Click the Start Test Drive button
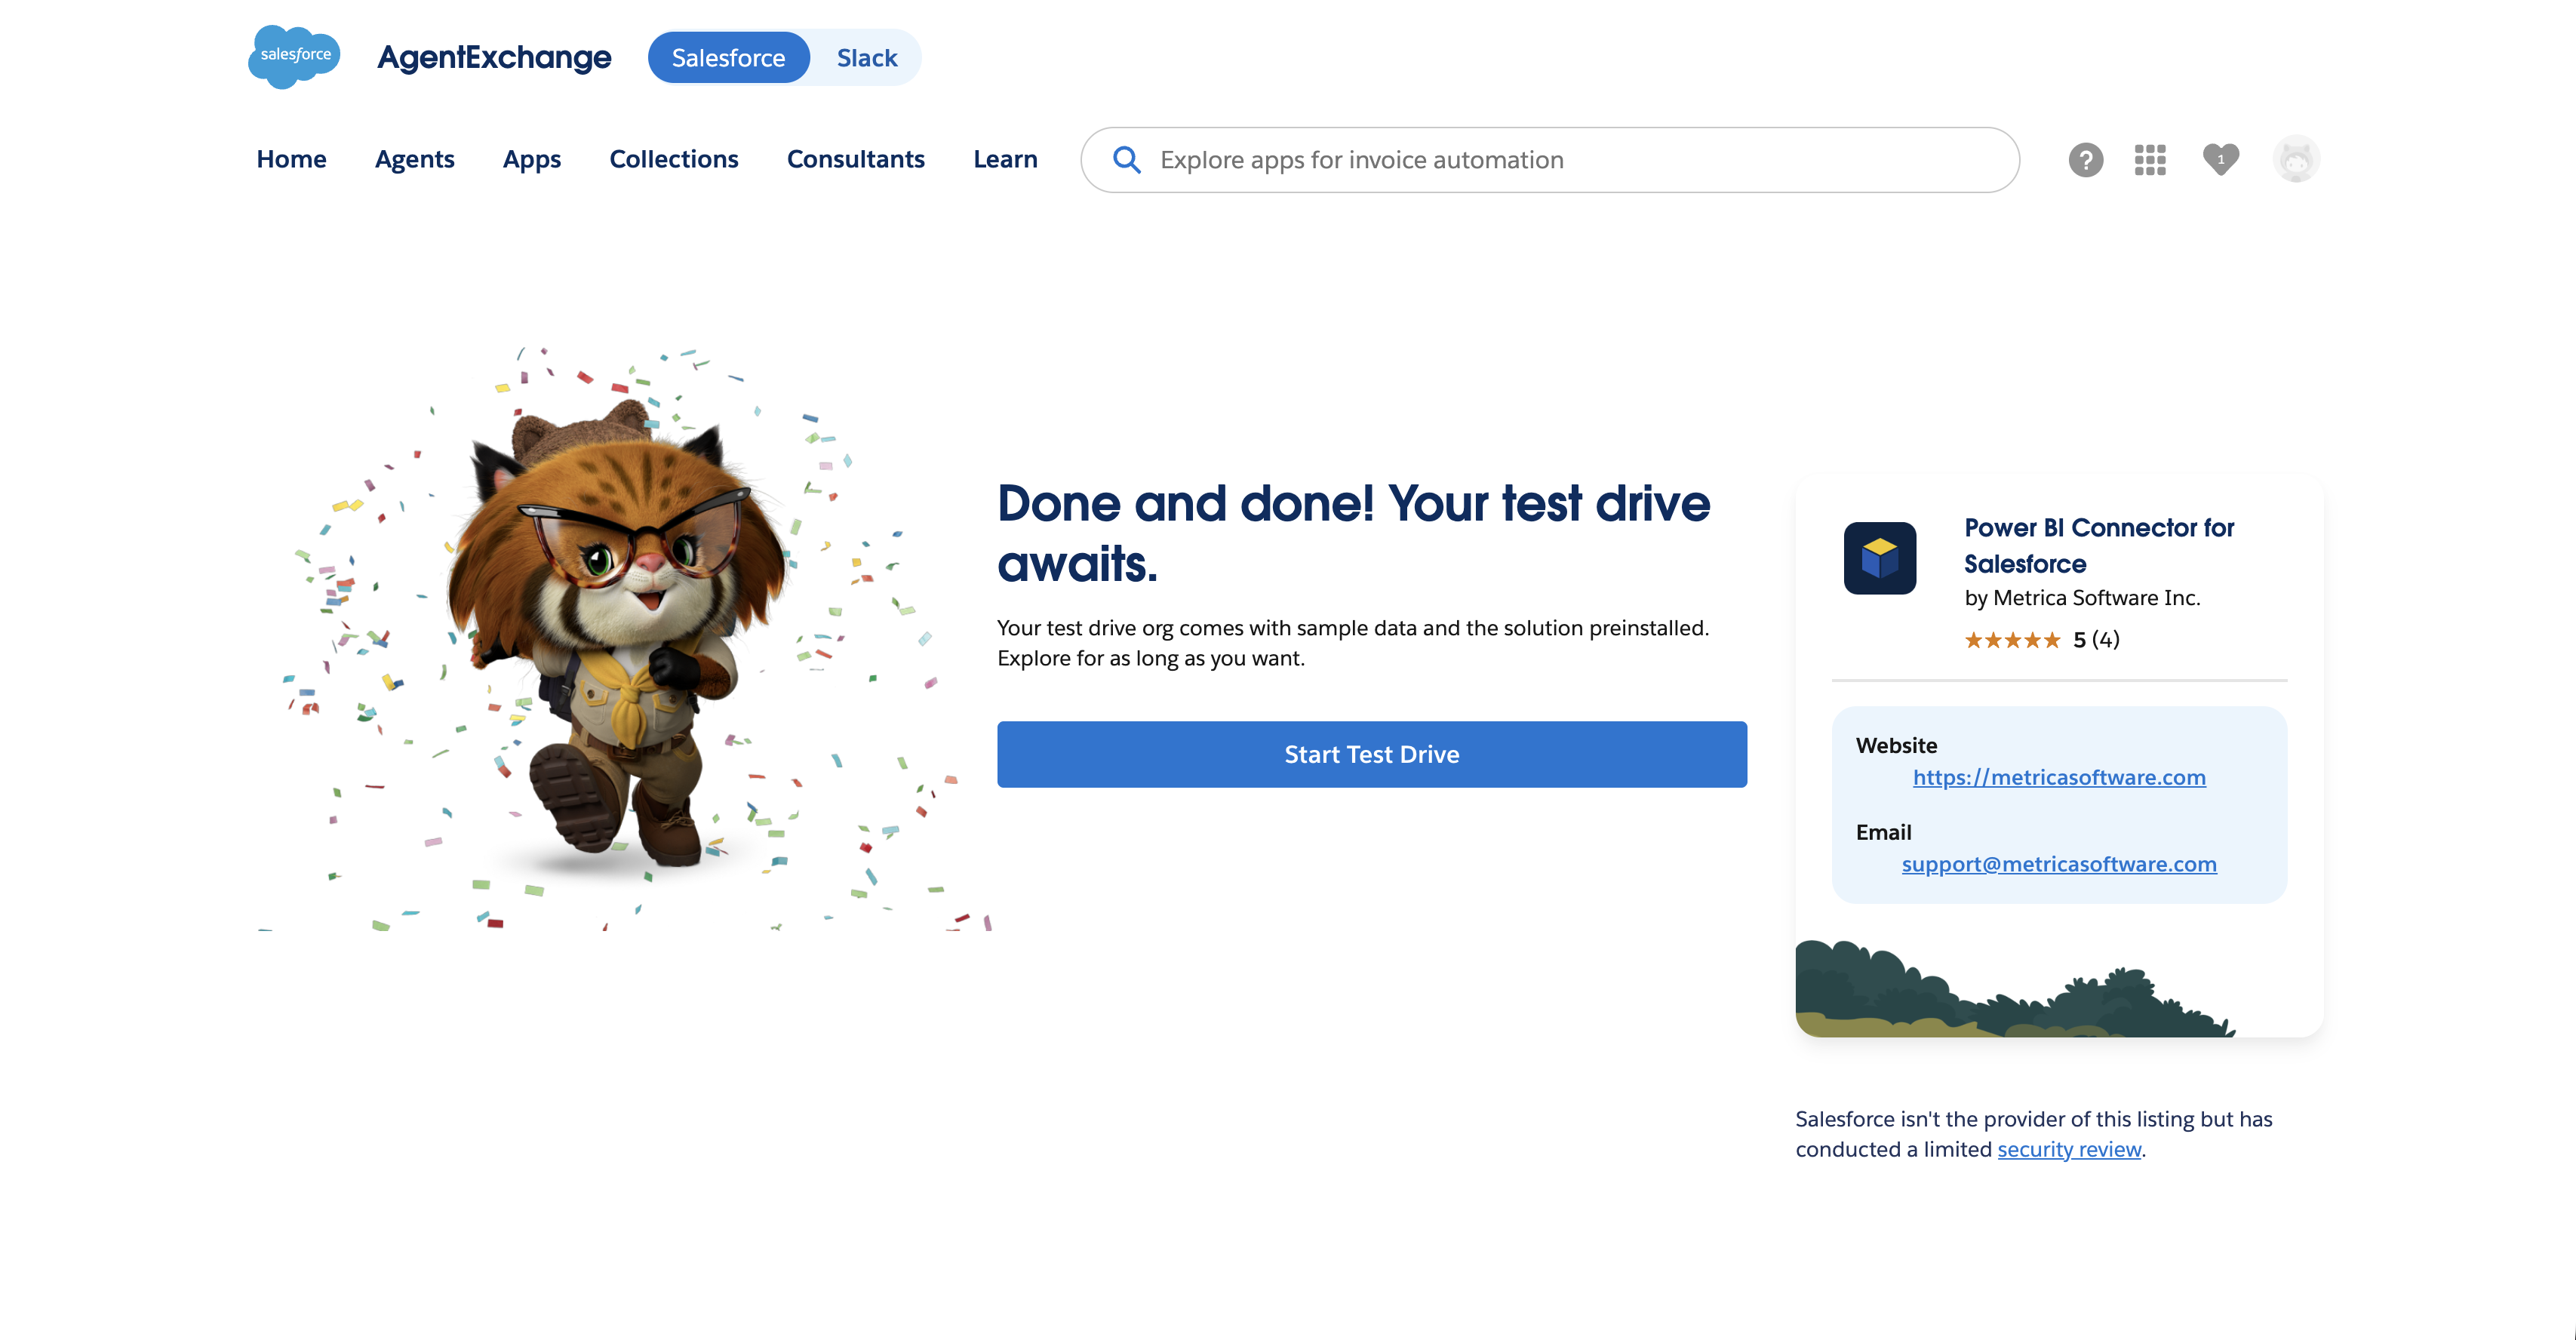 pyautogui.click(x=1372, y=754)
